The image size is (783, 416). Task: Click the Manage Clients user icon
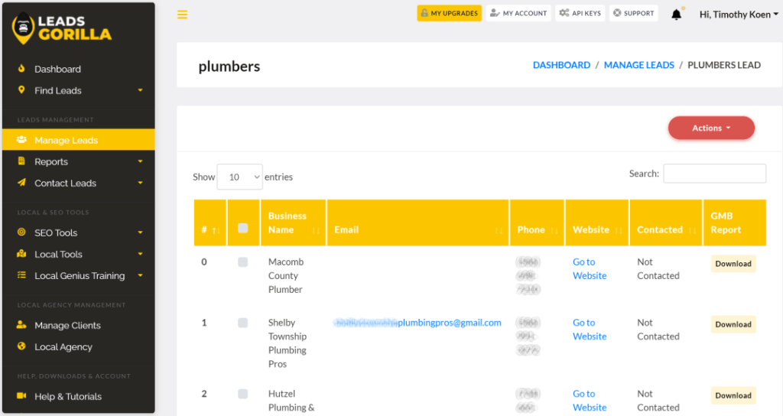tap(21, 324)
